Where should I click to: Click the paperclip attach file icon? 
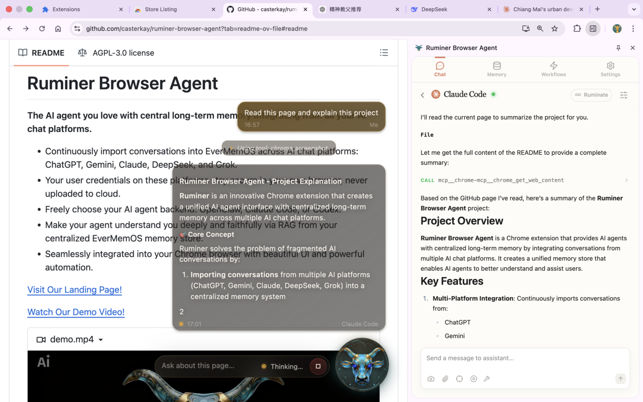445,379
